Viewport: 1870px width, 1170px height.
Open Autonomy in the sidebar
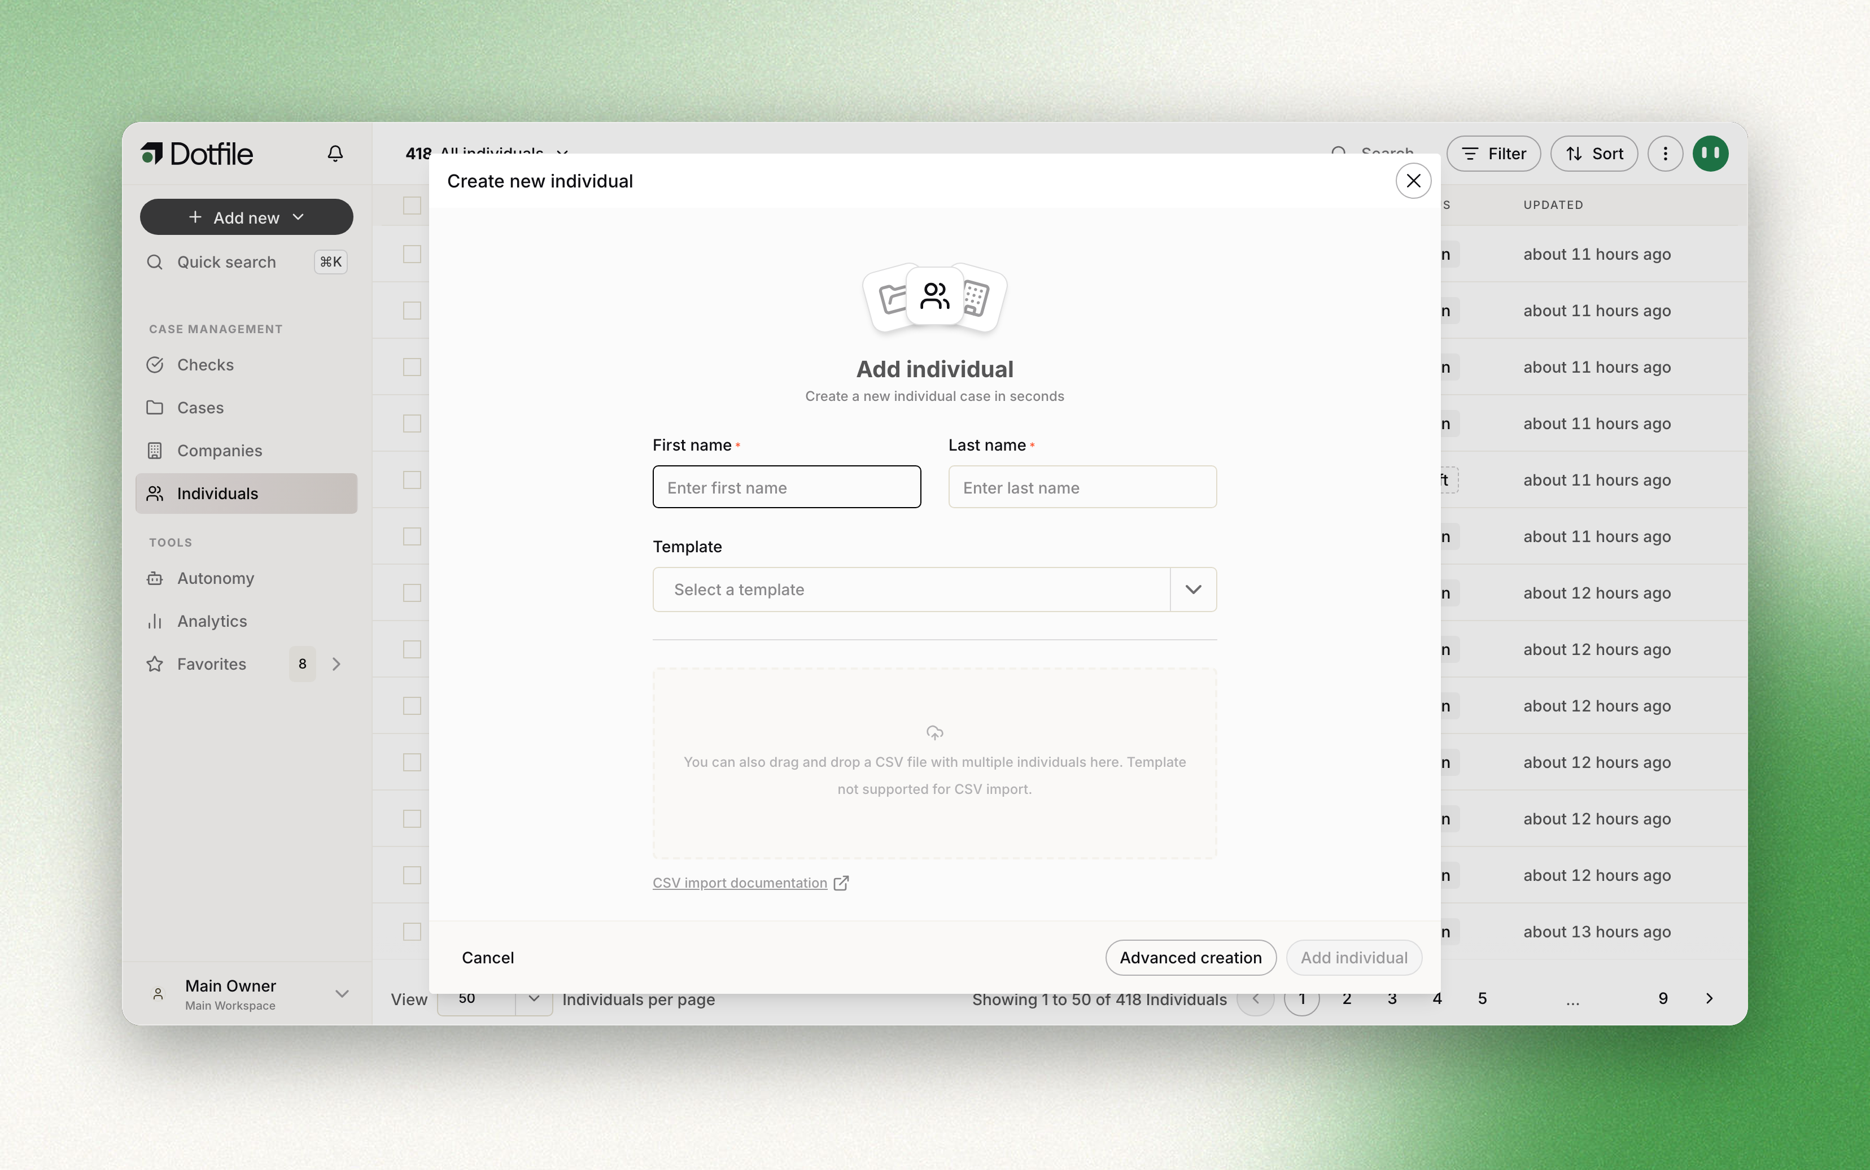pyautogui.click(x=246, y=578)
